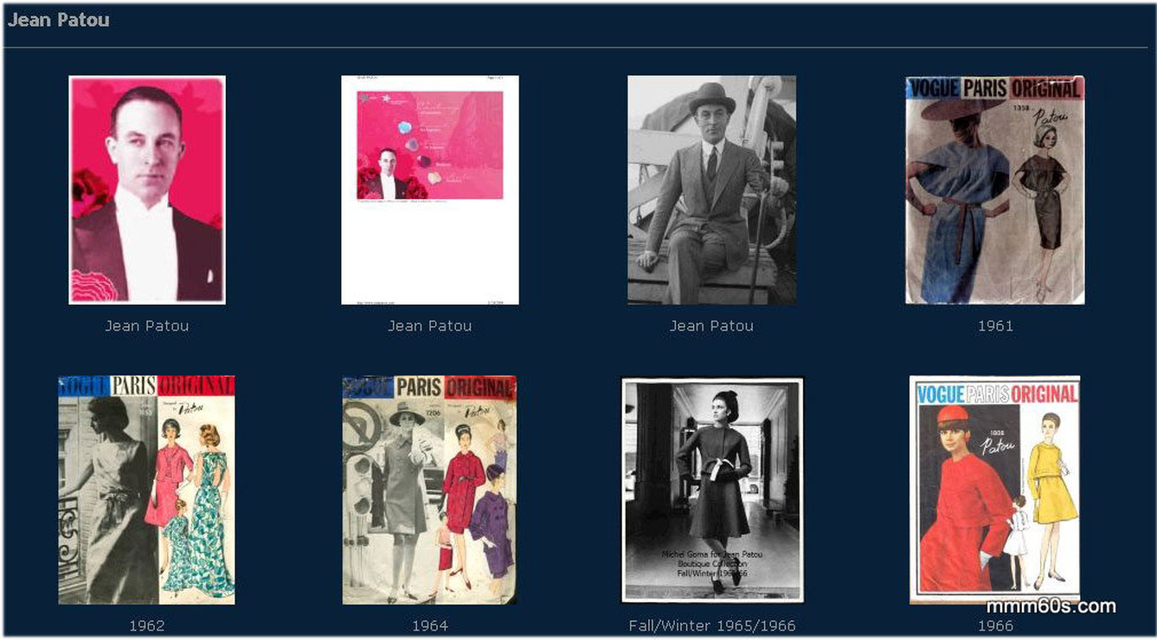The width and height of the screenshot is (1157, 640).
Task: Click the first Jean Patou caption link
Action: pos(147,326)
